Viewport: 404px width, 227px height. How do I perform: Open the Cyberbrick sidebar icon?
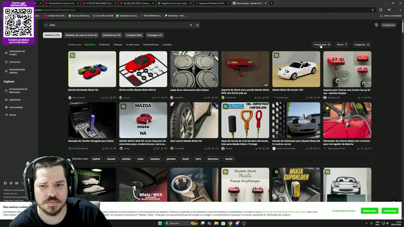click(6, 100)
